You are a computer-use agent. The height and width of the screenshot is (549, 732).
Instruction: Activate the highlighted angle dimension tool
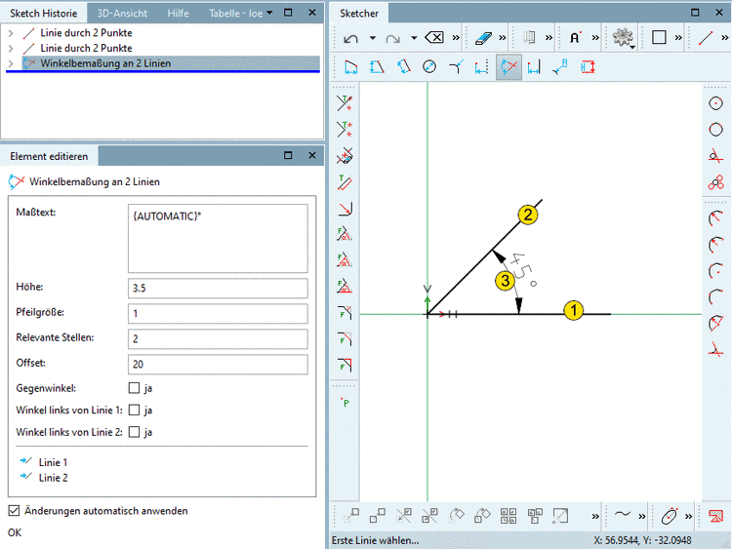[x=508, y=67]
